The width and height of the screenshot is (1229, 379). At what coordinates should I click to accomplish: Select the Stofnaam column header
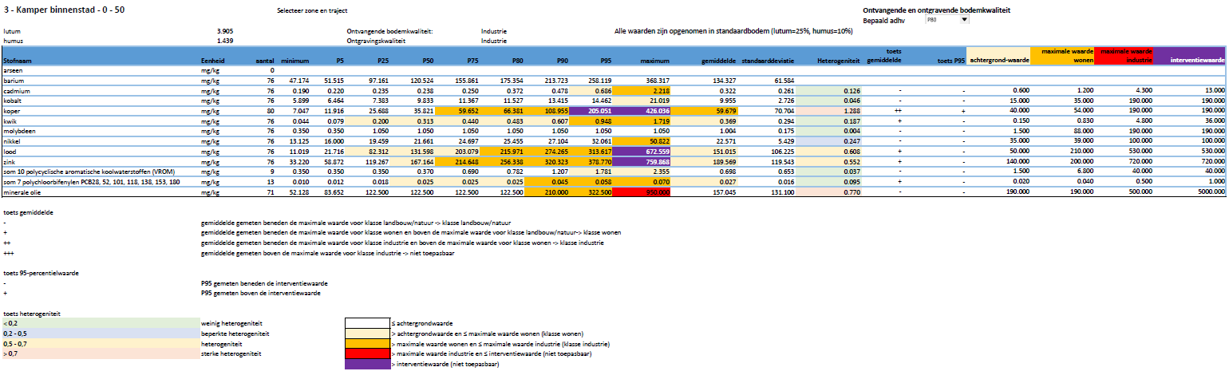[x=18, y=61]
